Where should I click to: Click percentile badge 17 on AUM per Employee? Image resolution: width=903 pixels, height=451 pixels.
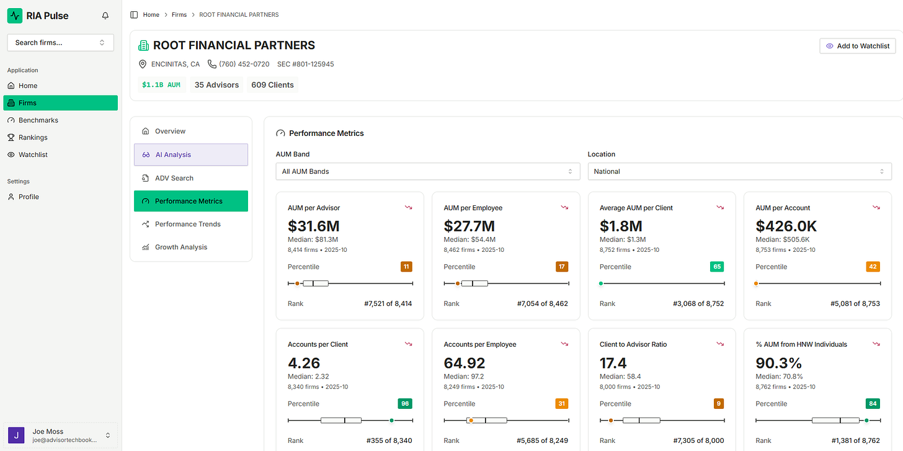pos(562,267)
